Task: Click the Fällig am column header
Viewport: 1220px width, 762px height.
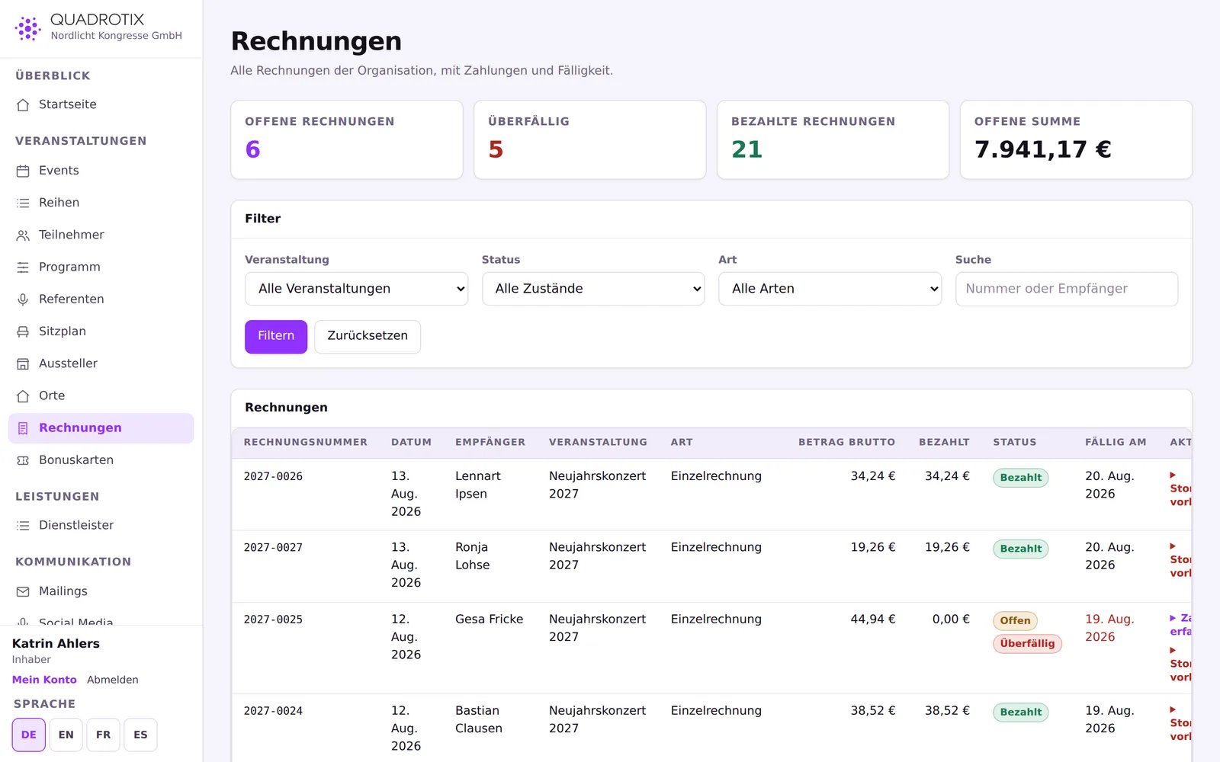Action: (x=1116, y=442)
